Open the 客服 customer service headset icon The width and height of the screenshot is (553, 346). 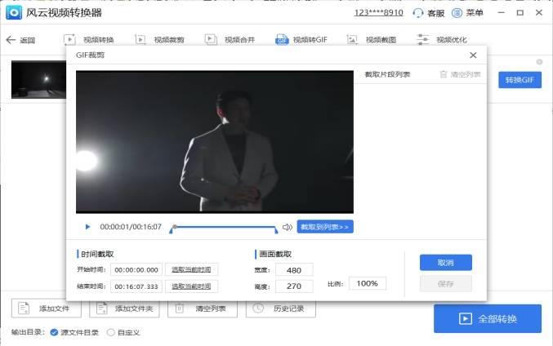click(x=418, y=13)
